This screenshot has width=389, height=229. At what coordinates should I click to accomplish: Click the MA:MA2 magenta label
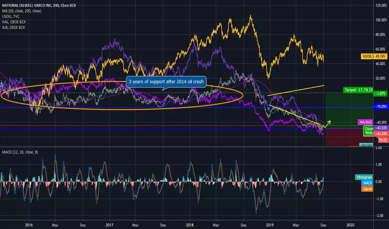[x=365, y=122]
